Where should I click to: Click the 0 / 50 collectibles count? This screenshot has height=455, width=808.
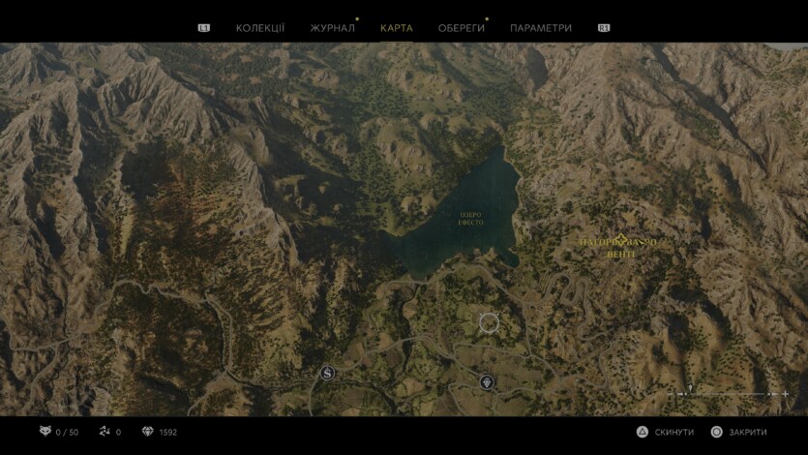67,433
